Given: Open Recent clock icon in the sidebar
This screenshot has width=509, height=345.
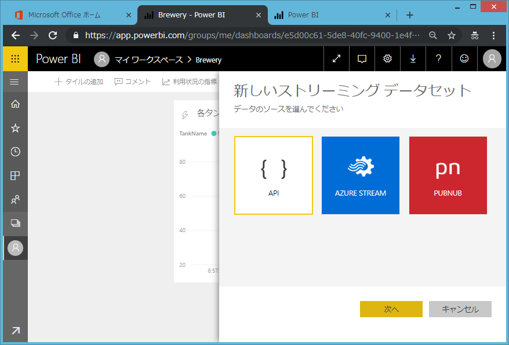Looking at the screenshot, I should (15, 152).
